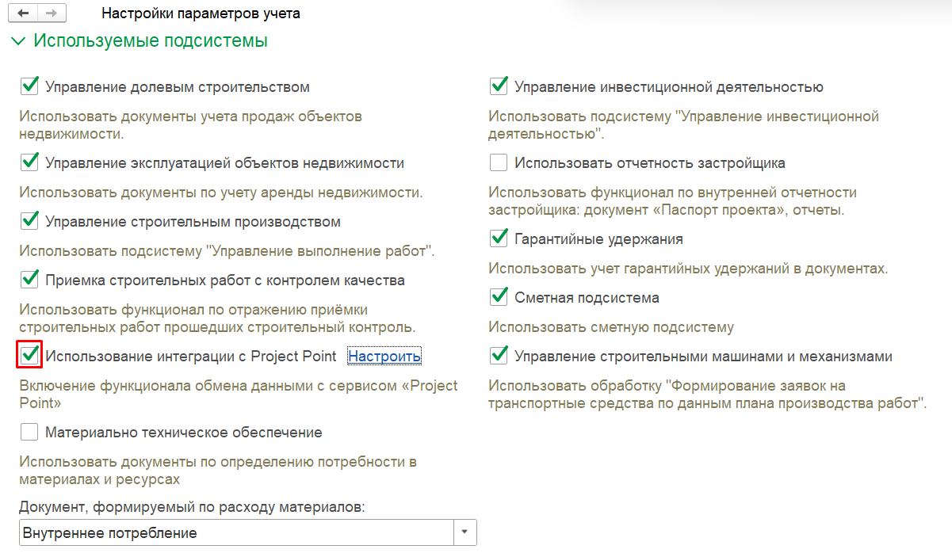Click the Сметная подсистема label text
Screen dimensions: 952x557
[587, 298]
